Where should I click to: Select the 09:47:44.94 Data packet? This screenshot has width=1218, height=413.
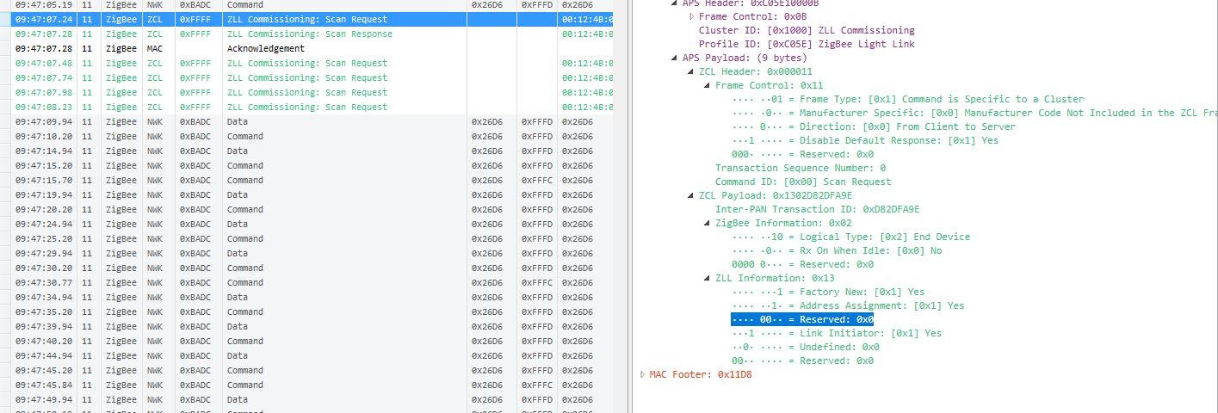click(x=306, y=355)
